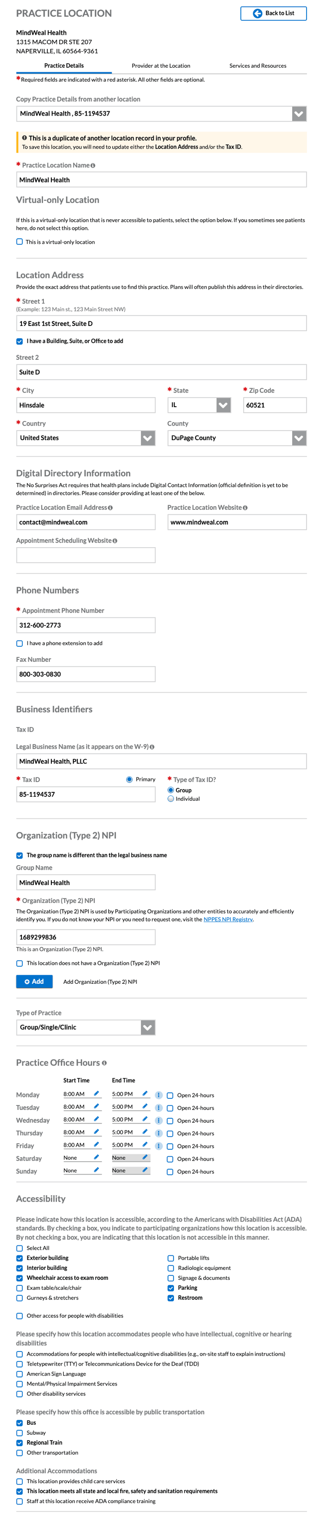Open Services and Resources tab
This screenshot has width=334, height=1521.
pyautogui.click(x=257, y=66)
